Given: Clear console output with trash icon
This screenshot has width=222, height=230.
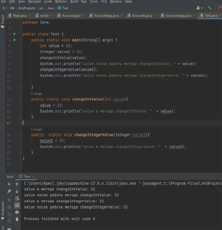Looking at the screenshot, I should coord(17,219).
